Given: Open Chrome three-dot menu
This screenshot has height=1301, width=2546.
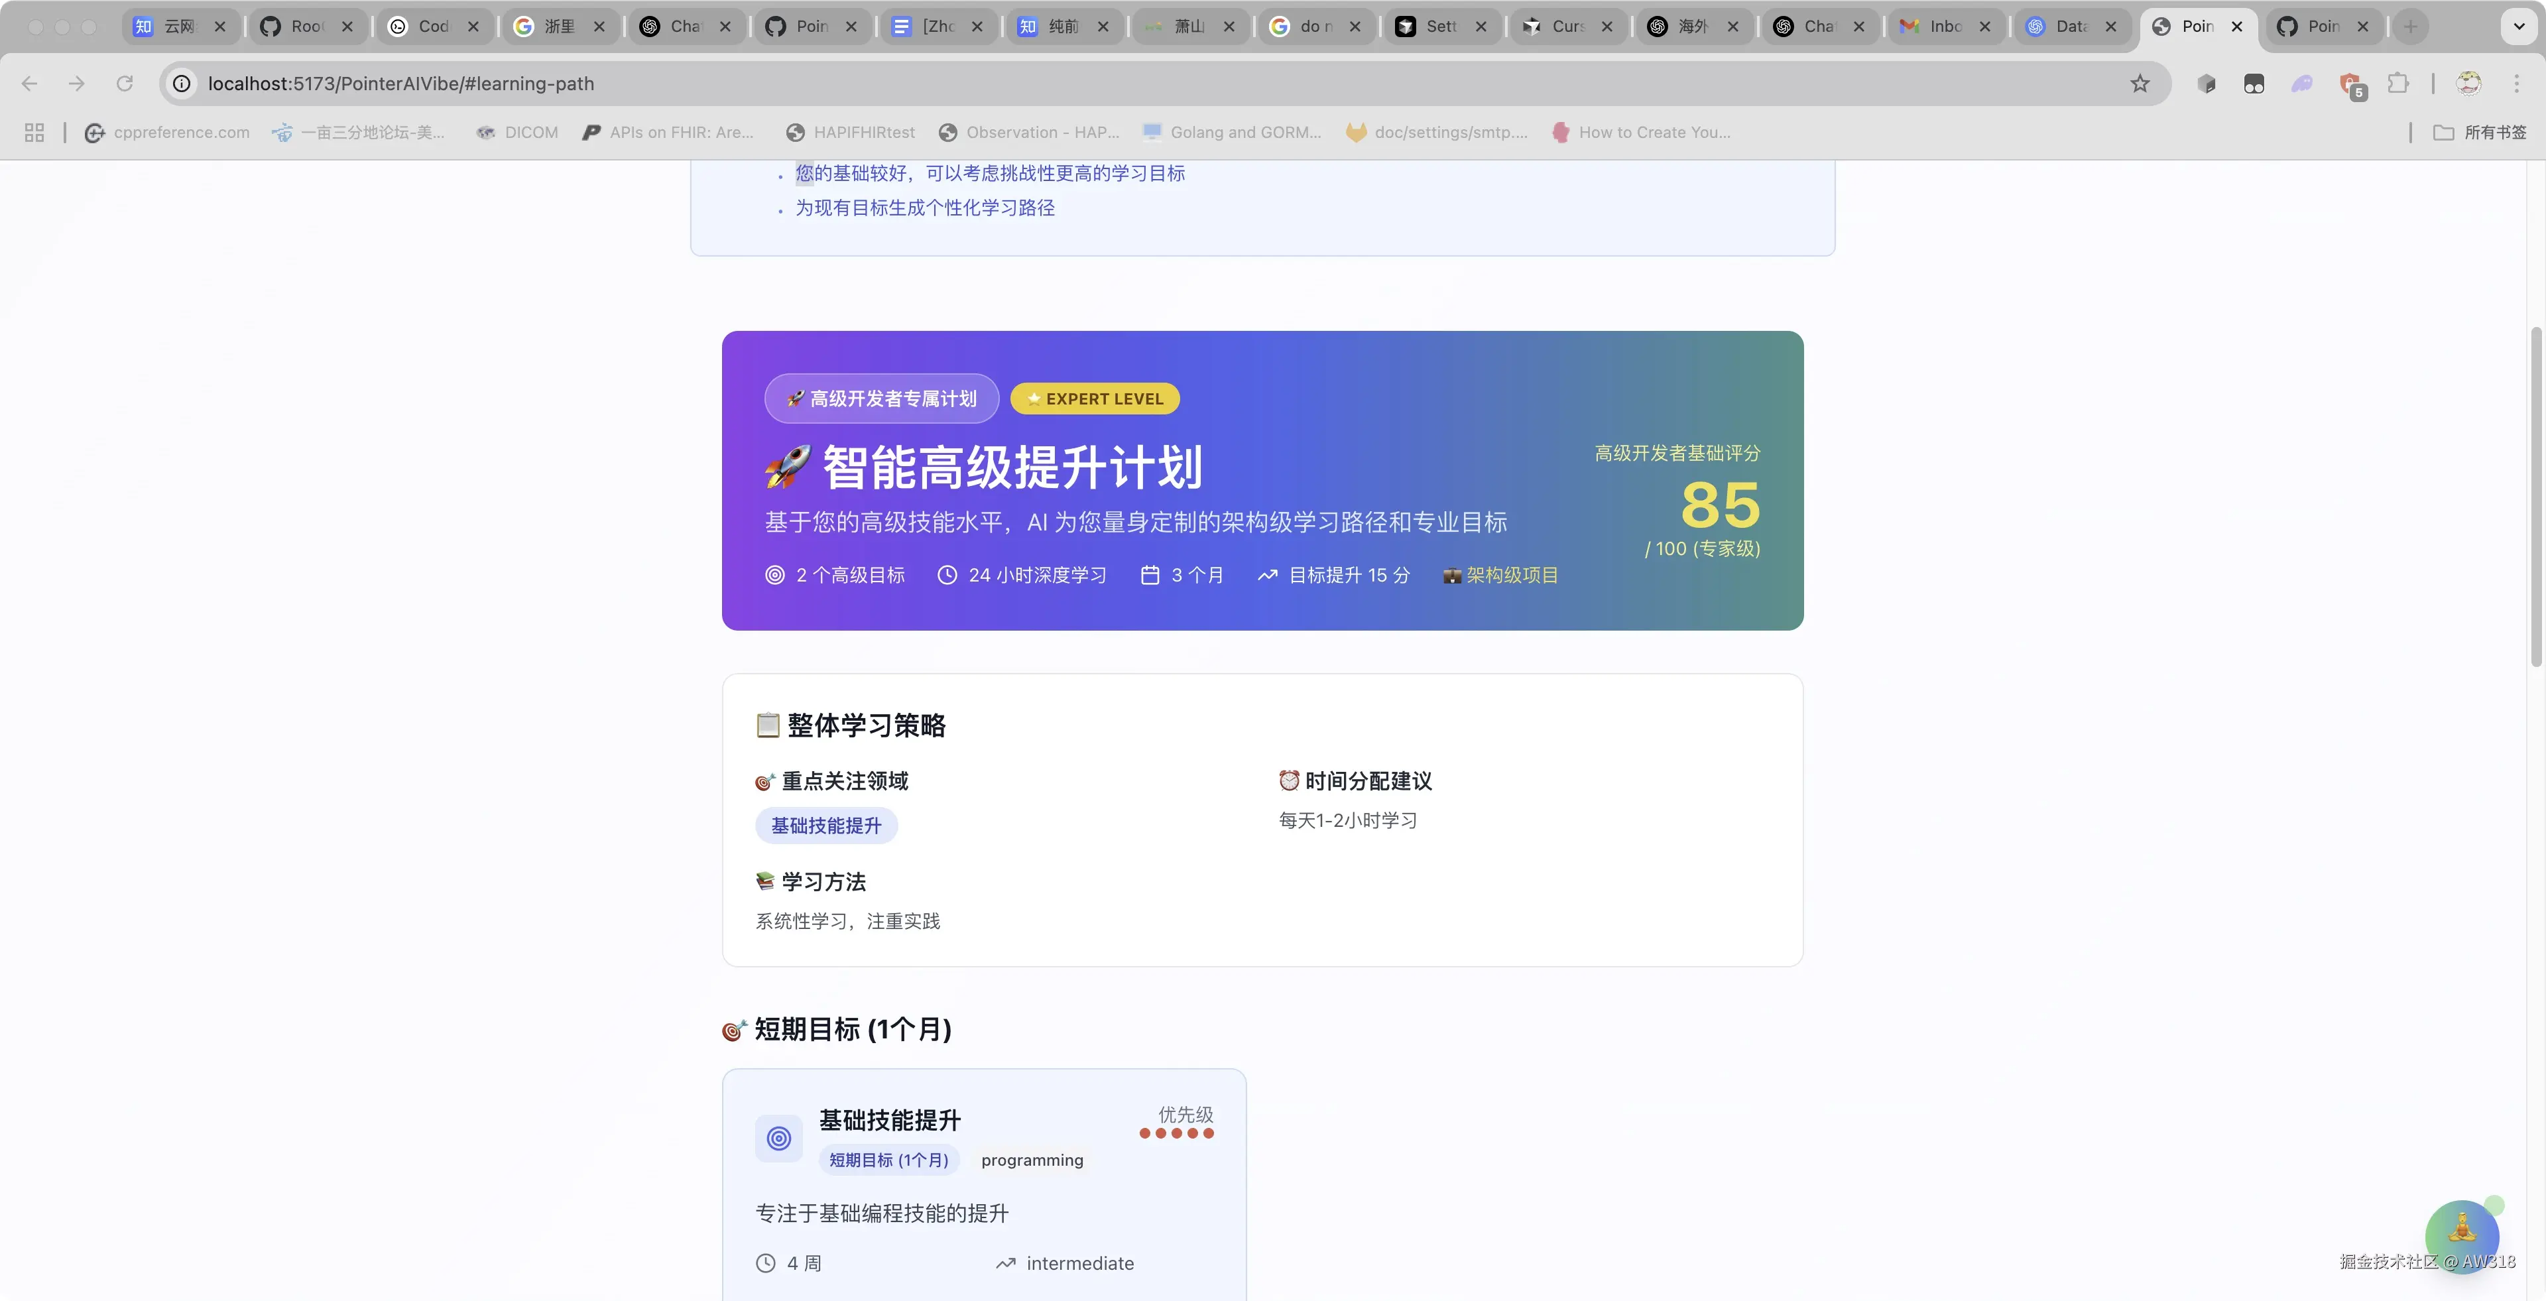Looking at the screenshot, I should pos(2516,84).
